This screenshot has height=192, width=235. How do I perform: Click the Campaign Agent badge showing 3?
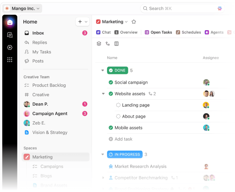85,114
